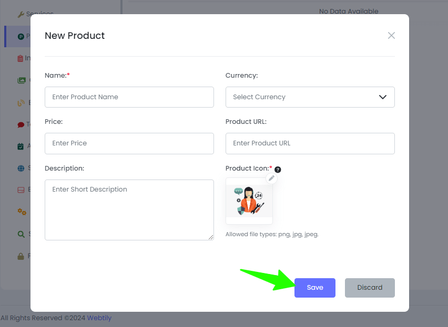Viewport: 448px width, 327px height.
Task: Click the Services wrench icon in sidebar
Action: tap(21, 14)
